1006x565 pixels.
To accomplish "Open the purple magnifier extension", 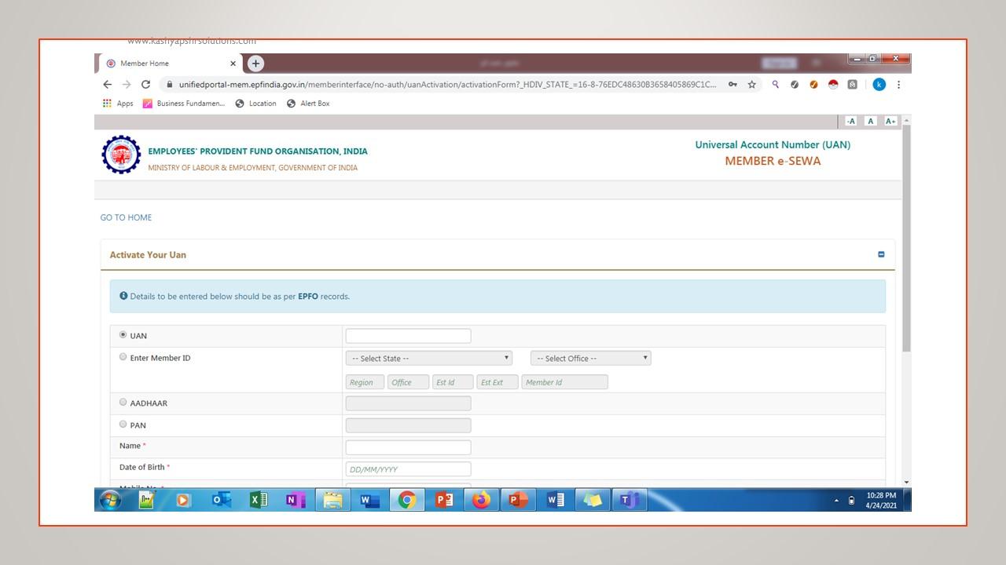I will tap(776, 85).
